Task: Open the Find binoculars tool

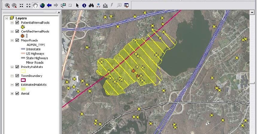Action: (91, 5)
